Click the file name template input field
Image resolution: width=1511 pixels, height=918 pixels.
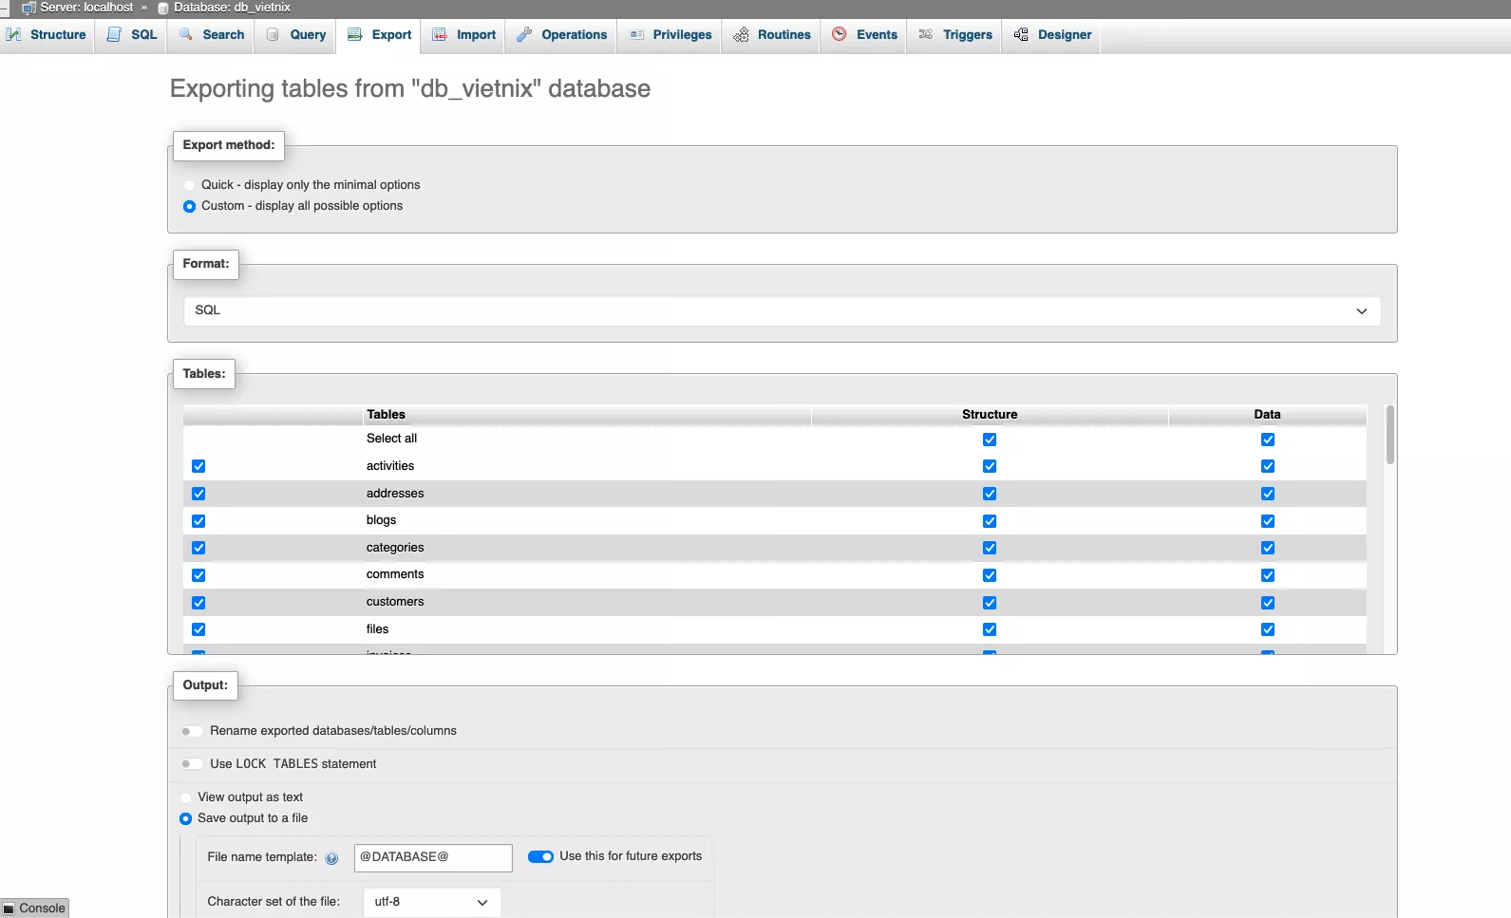[x=432, y=857]
